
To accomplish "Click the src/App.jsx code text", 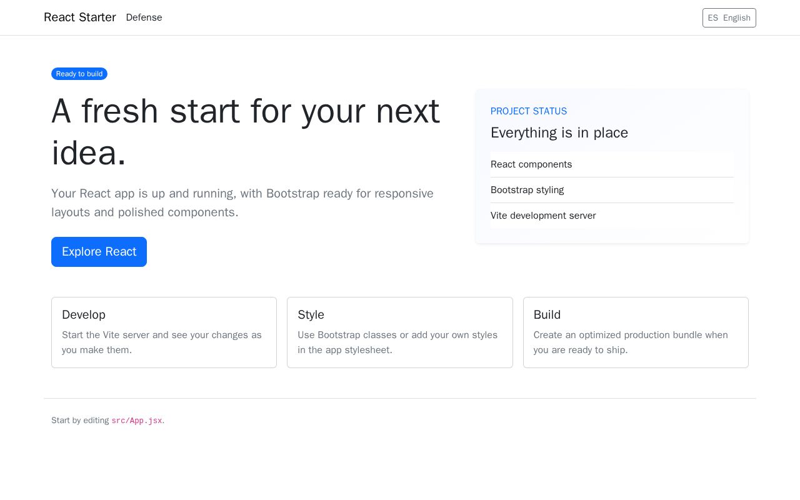I will point(137,421).
